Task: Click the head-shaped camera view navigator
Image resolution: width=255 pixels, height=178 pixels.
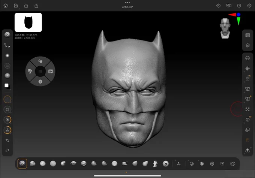Action: pyautogui.click(x=225, y=28)
